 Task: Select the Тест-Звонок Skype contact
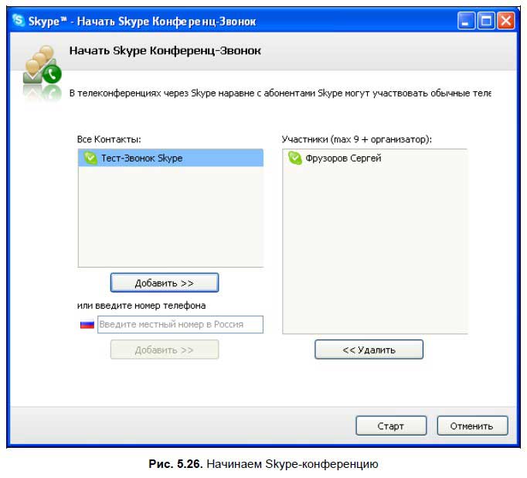point(141,158)
